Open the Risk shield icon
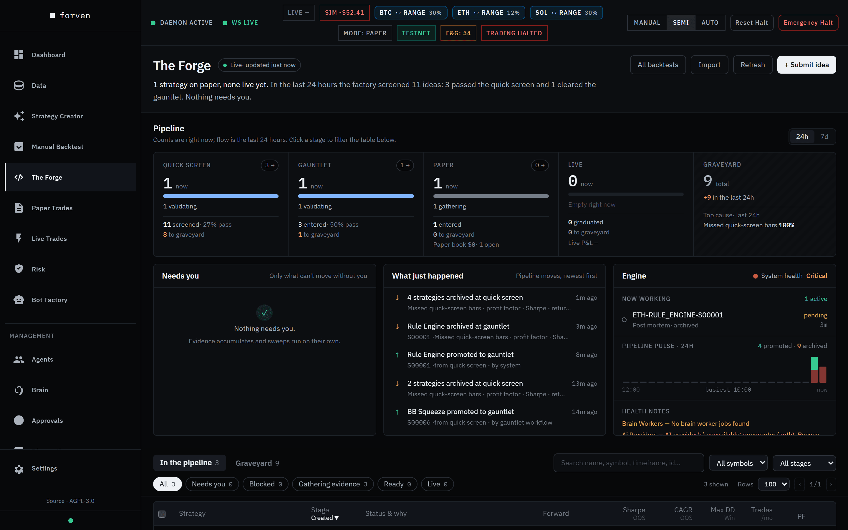 [x=19, y=269]
